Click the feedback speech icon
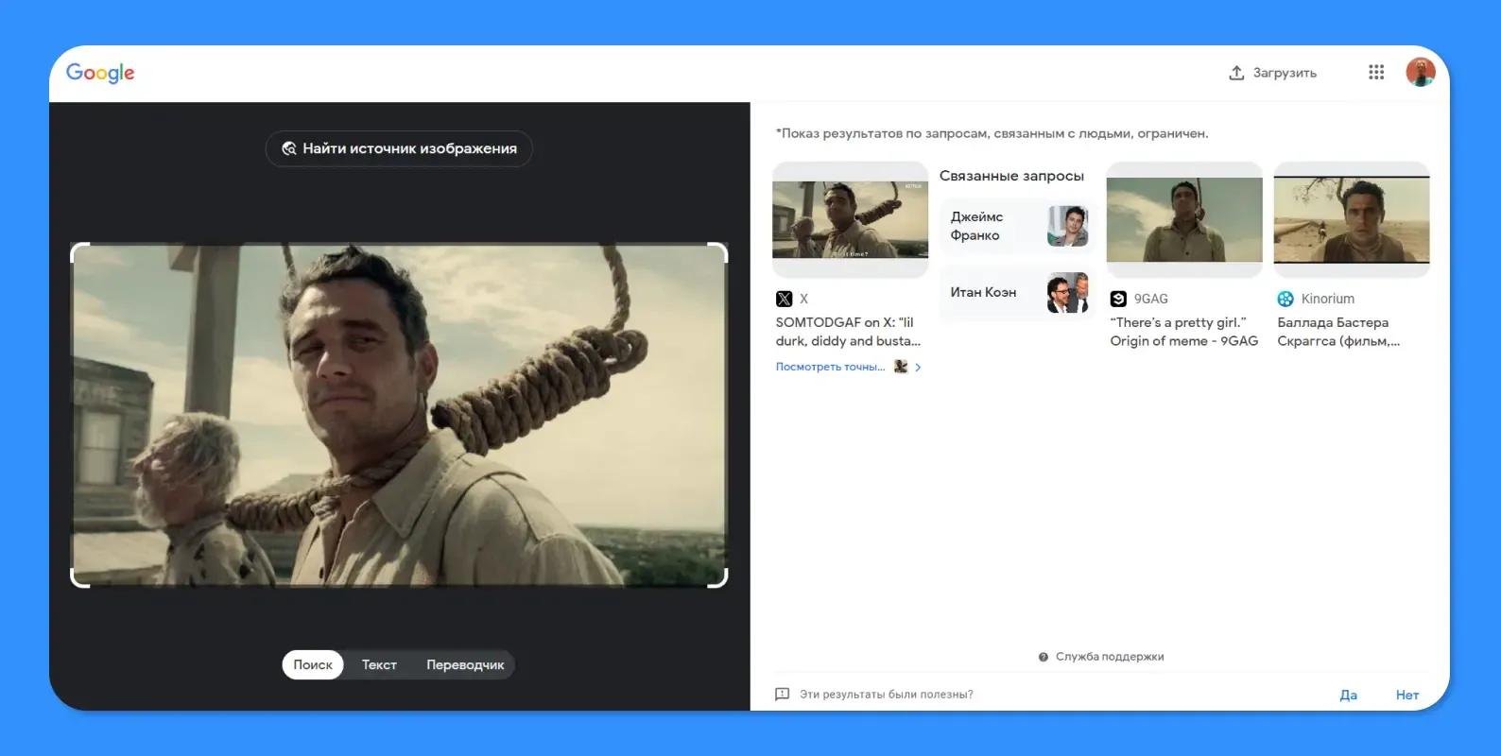1501x756 pixels. click(782, 695)
